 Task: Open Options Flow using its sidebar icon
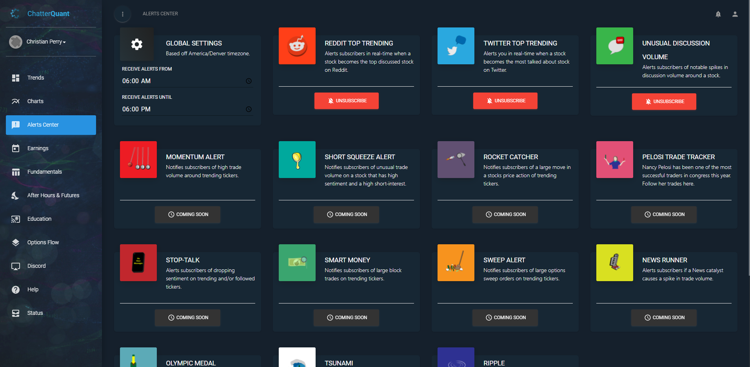coord(16,242)
